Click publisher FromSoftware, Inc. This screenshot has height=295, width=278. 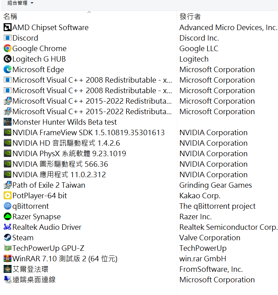tap(211, 269)
